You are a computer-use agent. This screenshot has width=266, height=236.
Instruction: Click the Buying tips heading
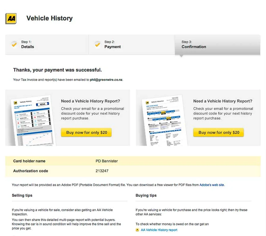(146, 195)
